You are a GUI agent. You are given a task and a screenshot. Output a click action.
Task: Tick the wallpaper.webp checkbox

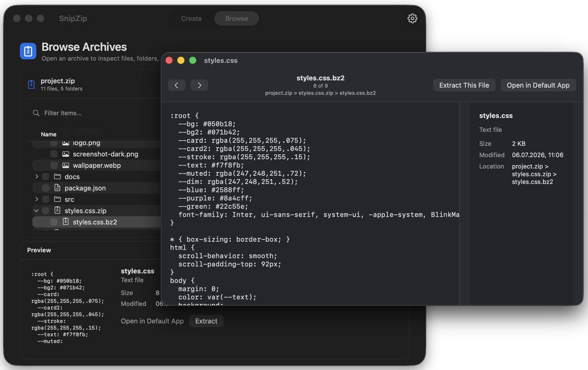54,165
